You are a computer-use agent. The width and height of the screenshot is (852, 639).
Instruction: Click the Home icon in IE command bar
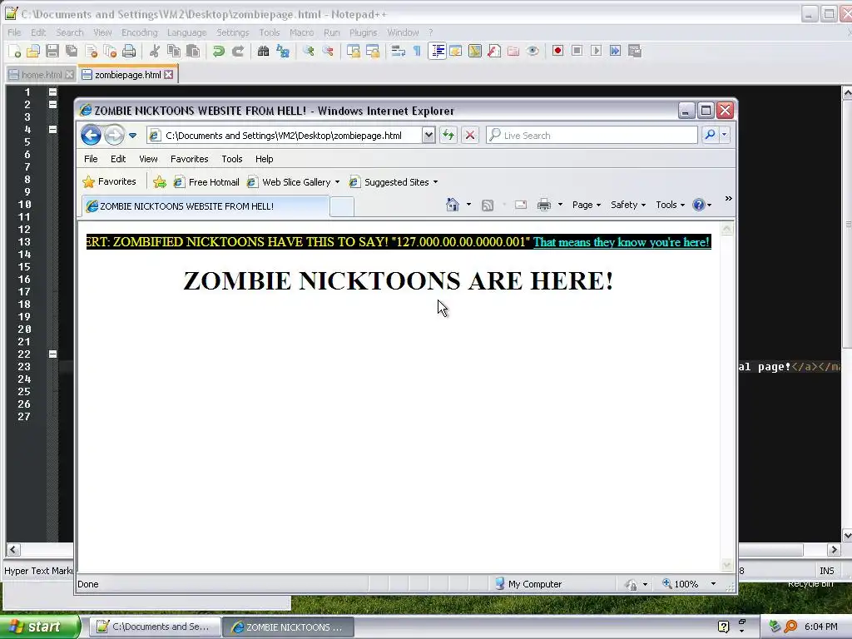tap(452, 205)
